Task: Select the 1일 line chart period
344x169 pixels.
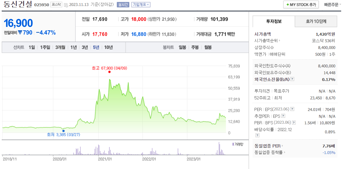Action: 32,47
